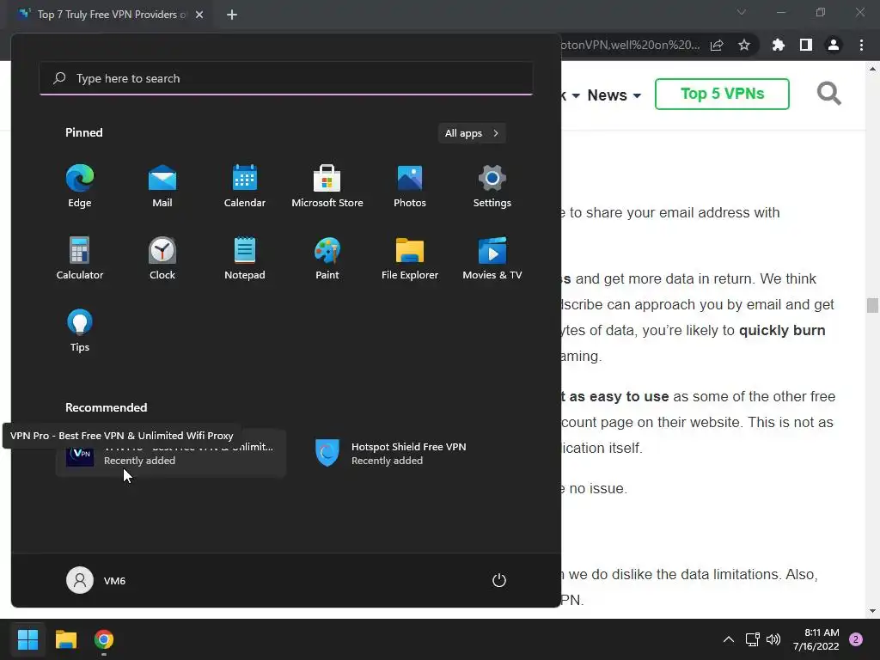Open a new Chrome tab
Screen dimensions: 880x660
point(232,15)
